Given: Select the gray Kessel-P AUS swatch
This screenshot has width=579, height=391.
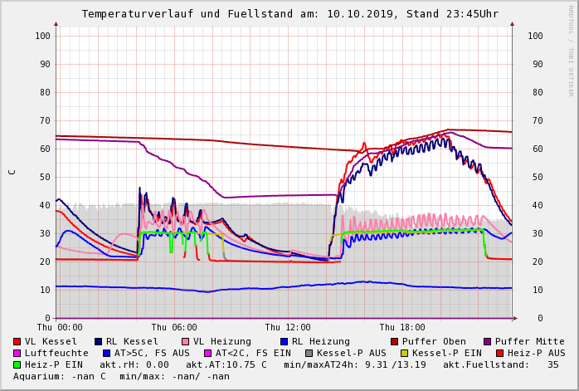Looking at the screenshot, I should [x=307, y=353].
